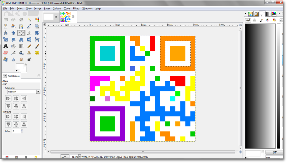Open the File menu
This screenshot has width=287, height=163.
tap(5, 8)
